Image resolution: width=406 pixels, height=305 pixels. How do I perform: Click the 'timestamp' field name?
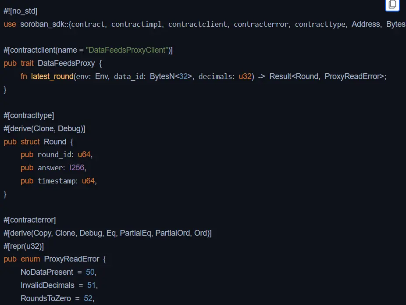[x=57, y=181]
